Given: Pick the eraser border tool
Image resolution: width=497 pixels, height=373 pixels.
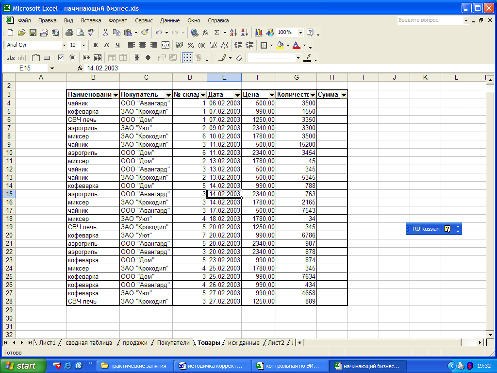Looking at the screenshot, I should (240, 58).
